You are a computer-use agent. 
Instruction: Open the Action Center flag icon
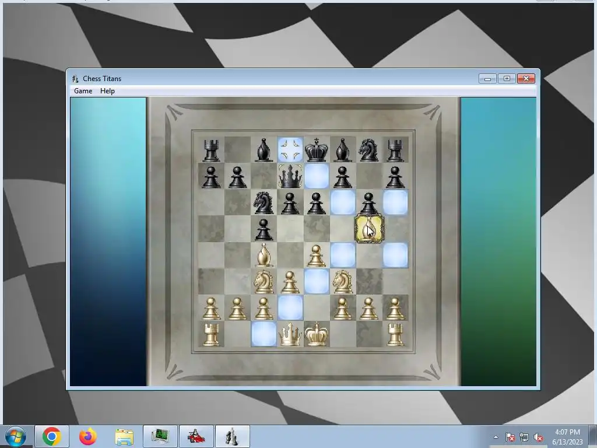pos(510,437)
